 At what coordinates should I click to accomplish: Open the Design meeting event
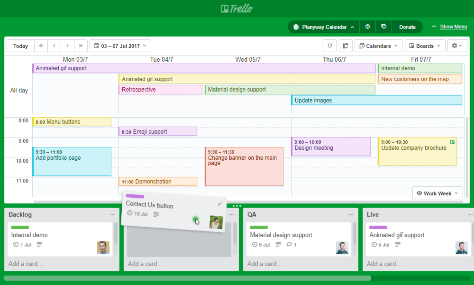pos(331,146)
